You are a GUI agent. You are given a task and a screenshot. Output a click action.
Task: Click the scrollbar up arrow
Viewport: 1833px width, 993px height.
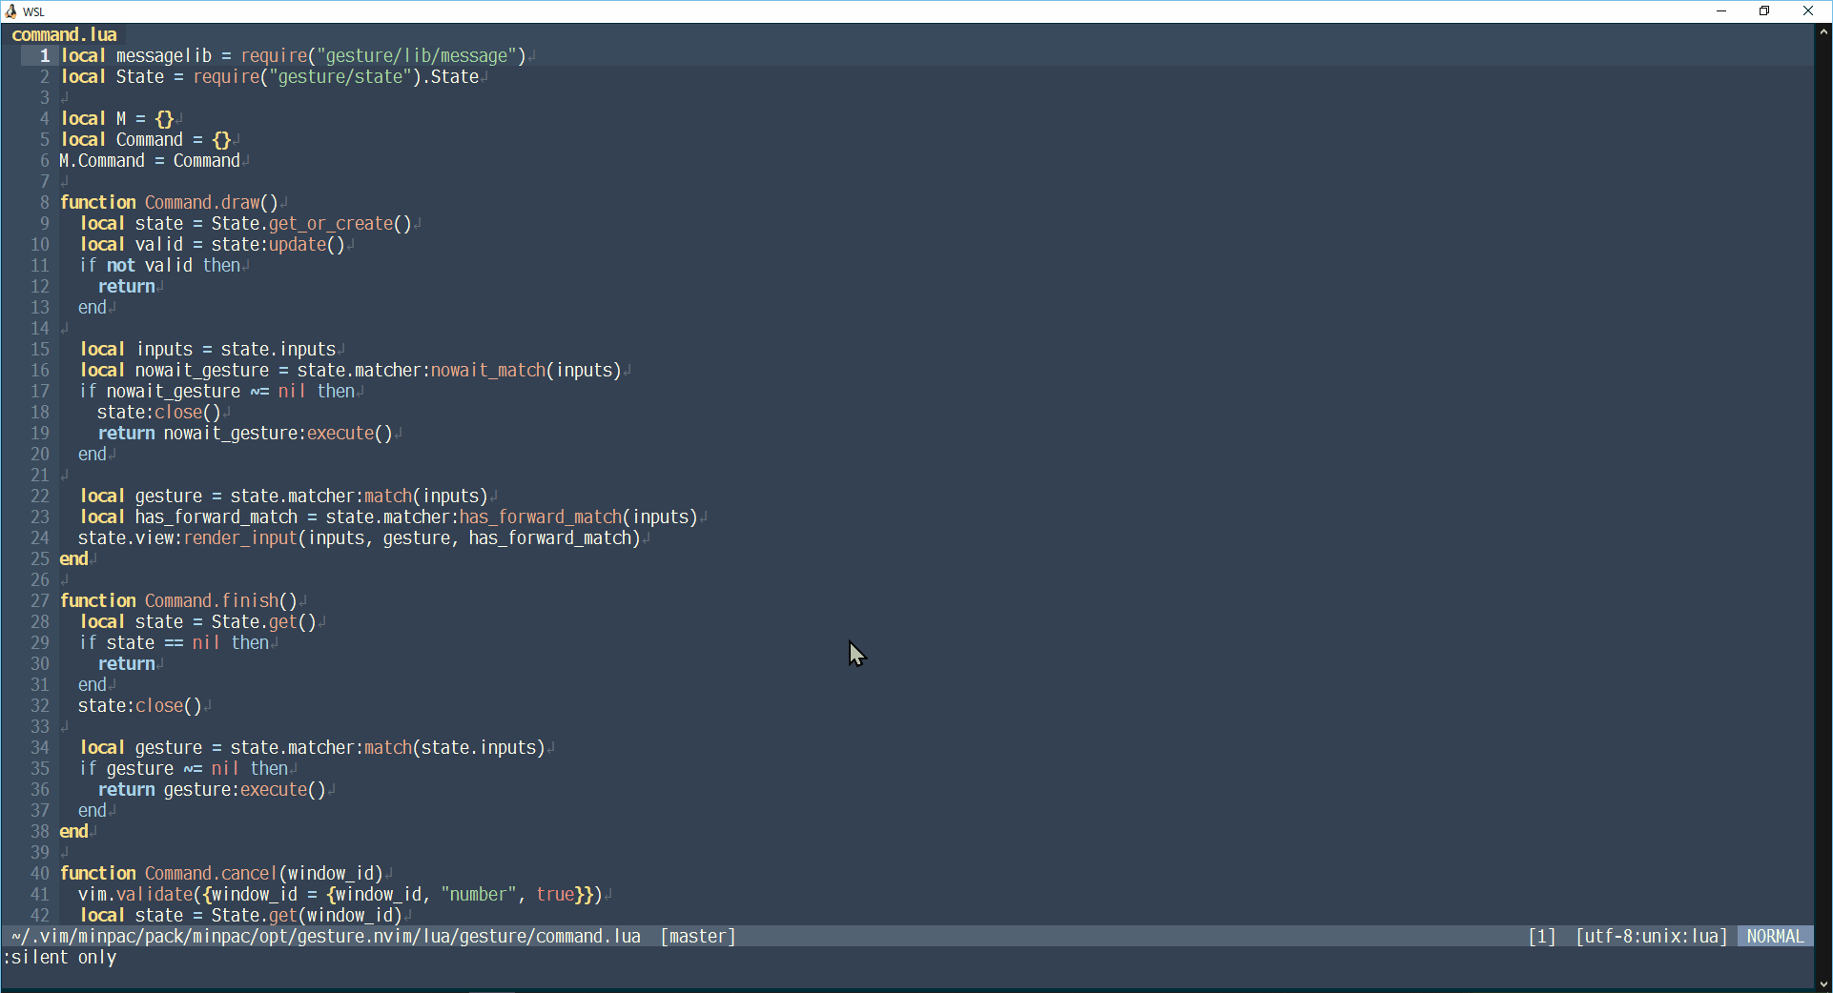[1823, 31]
